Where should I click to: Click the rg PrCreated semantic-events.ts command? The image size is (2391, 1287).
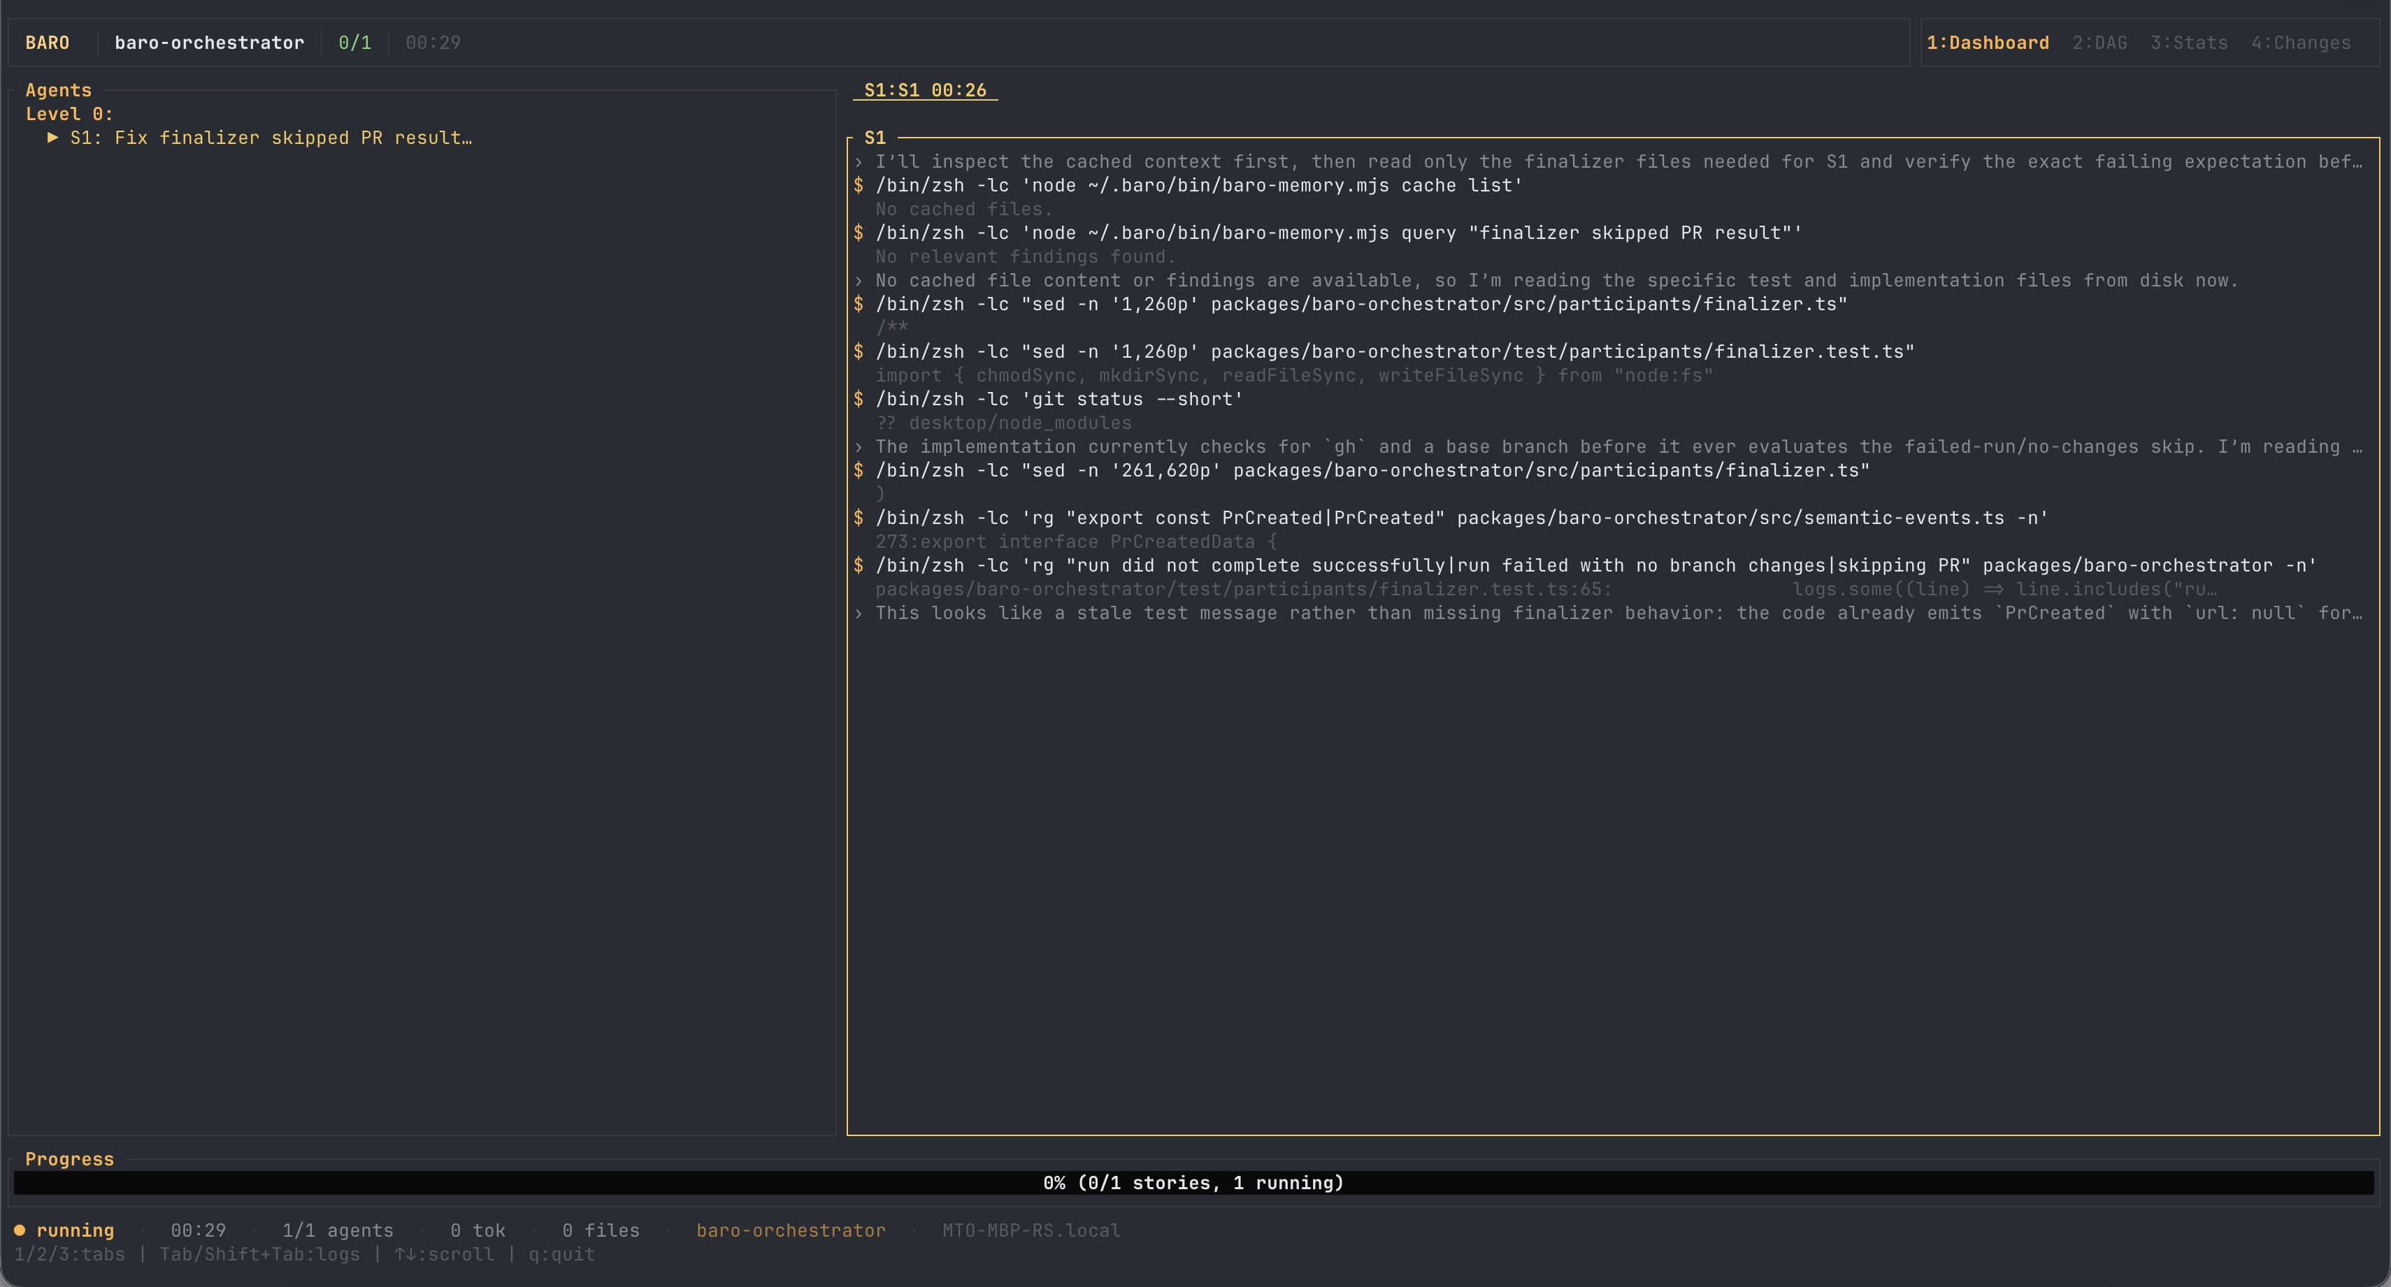click(x=1462, y=518)
